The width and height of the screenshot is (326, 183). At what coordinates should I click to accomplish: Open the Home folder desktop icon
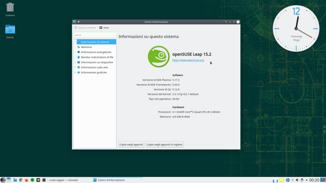point(10,32)
